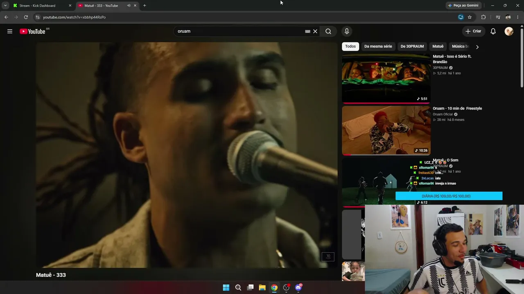Open the 30PRAUM channel under Isso é Sério
The height and width of the screenshot is (294, 524).
coord(440,68)
